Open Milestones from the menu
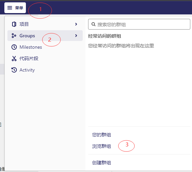 45,47
